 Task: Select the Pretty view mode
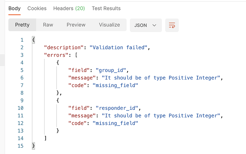pyautogui.click(x=22, y=25)
